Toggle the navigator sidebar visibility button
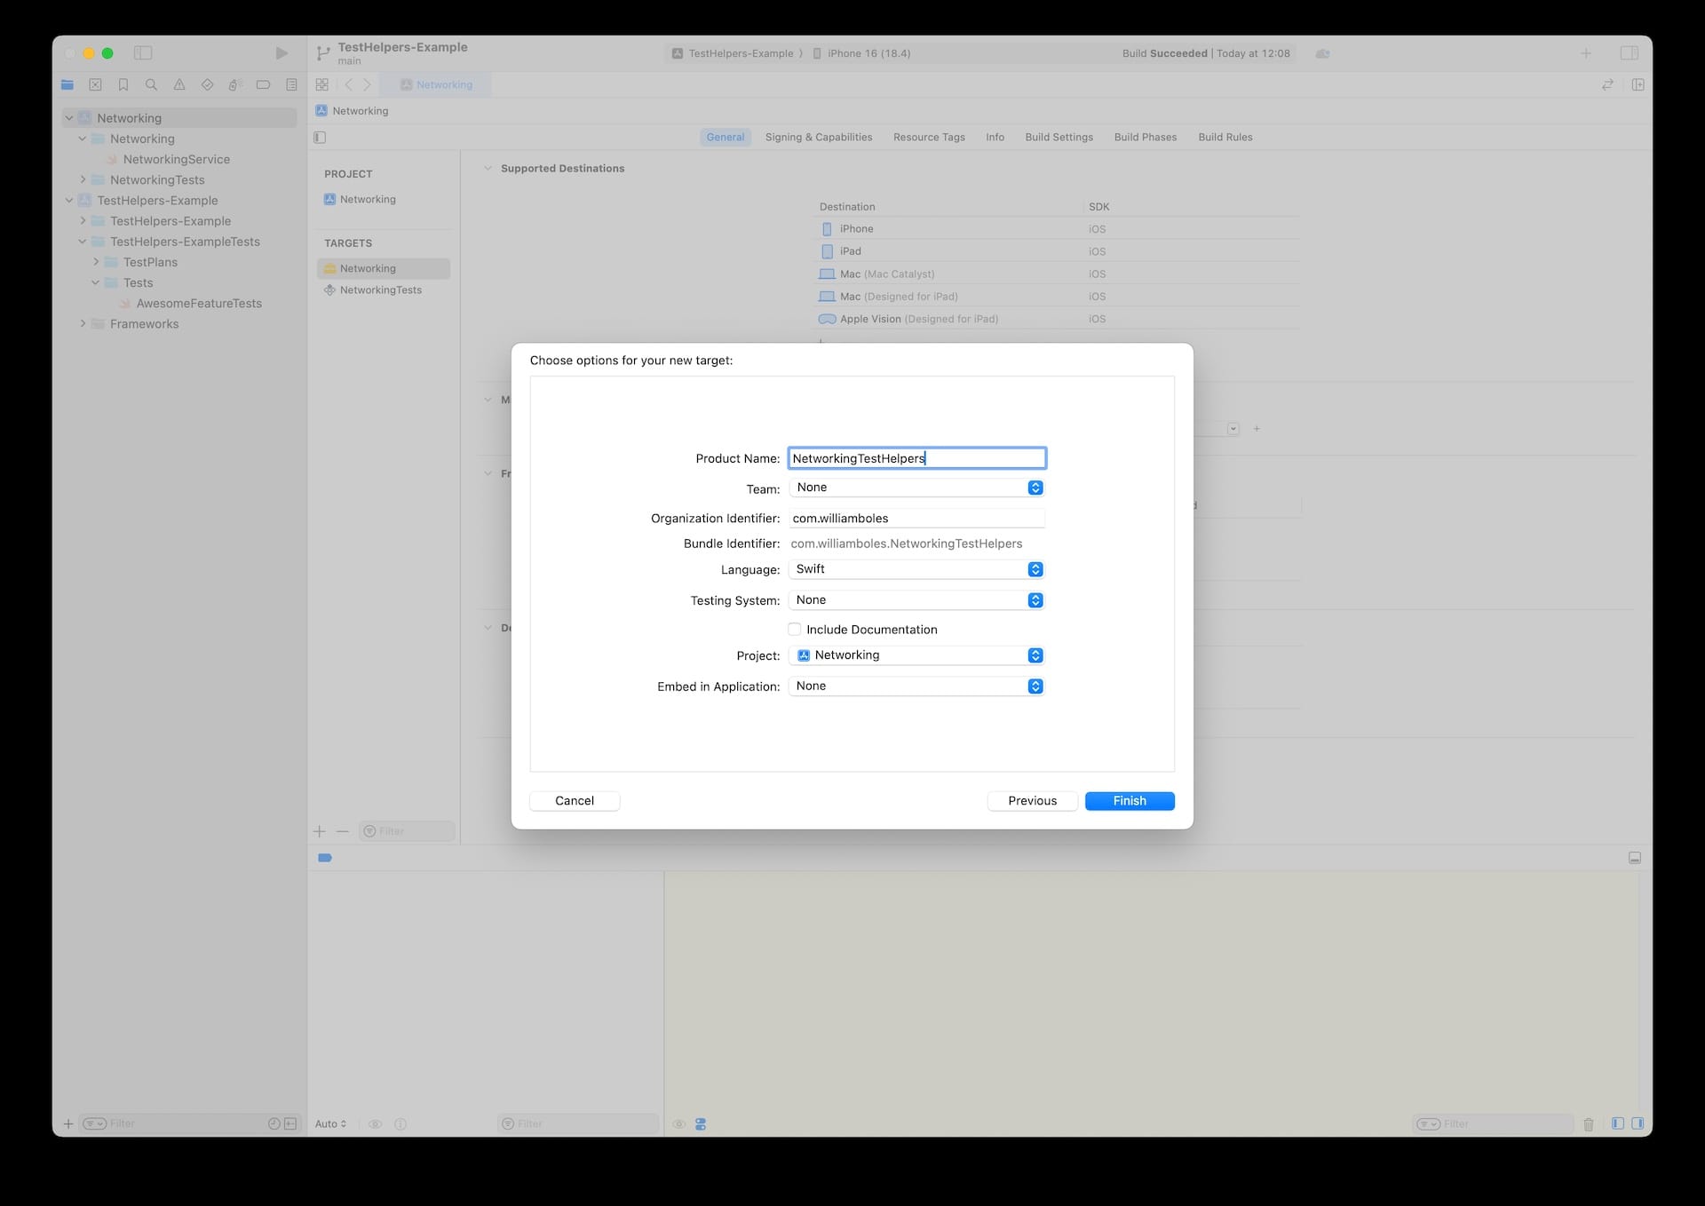Screen dimensions: 1705x1206 click(143, 53)
